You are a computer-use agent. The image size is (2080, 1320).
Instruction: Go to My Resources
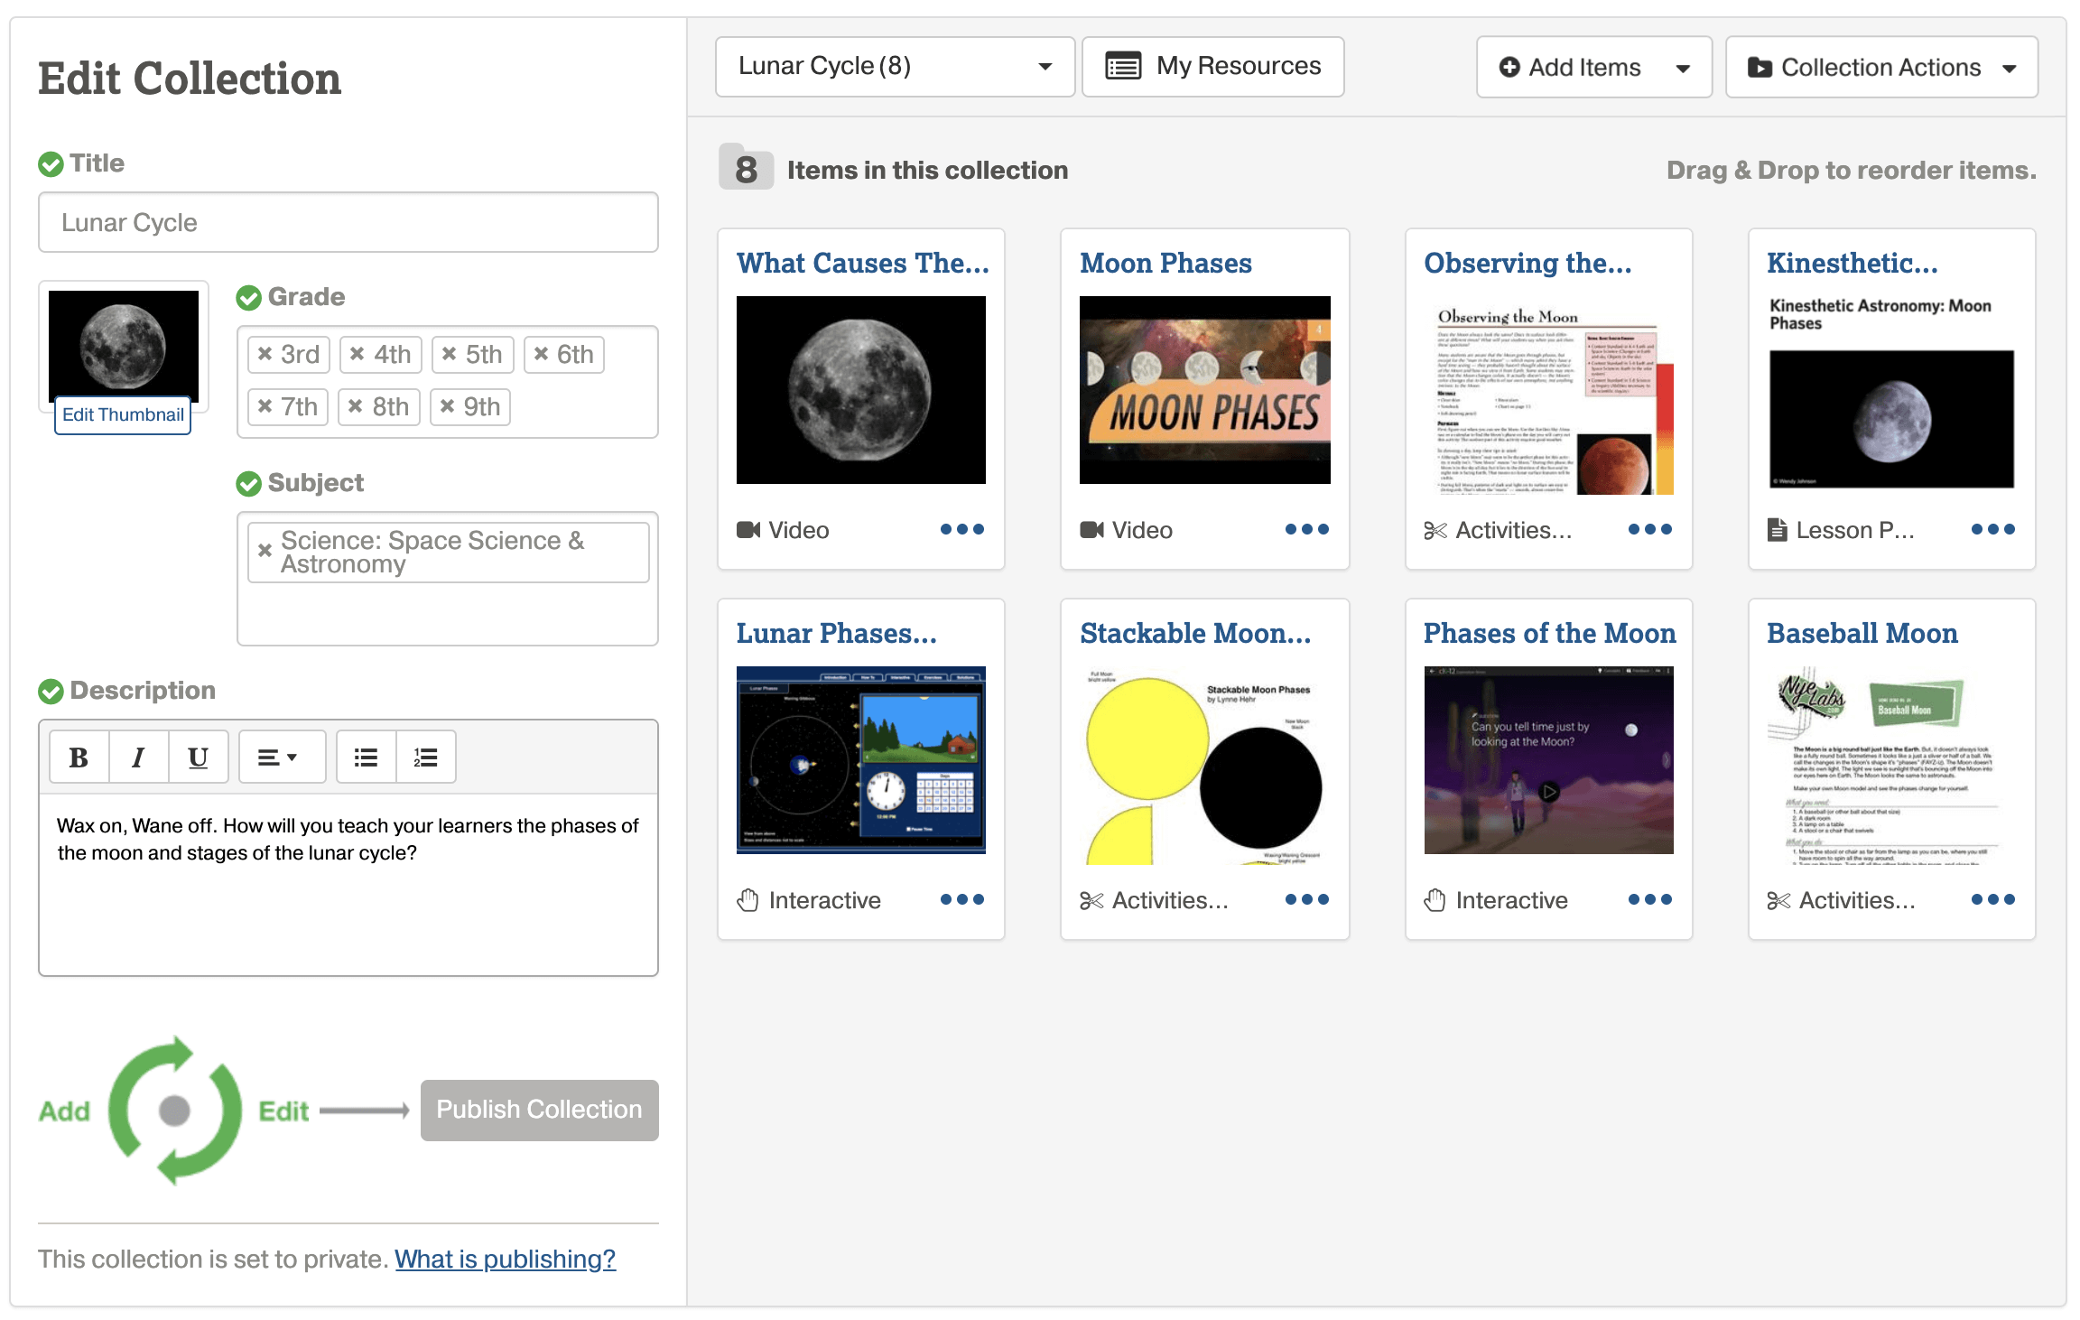click(x=1212, y=67)
